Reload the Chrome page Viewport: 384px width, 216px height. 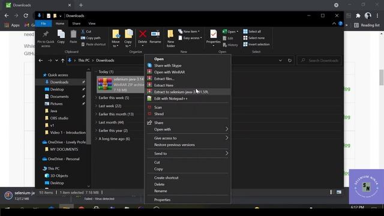26,16
